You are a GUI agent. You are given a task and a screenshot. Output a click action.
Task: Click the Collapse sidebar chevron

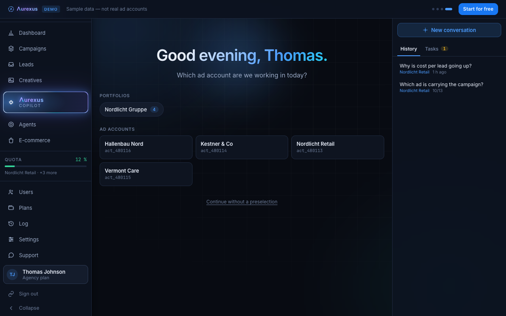(11, 308)
